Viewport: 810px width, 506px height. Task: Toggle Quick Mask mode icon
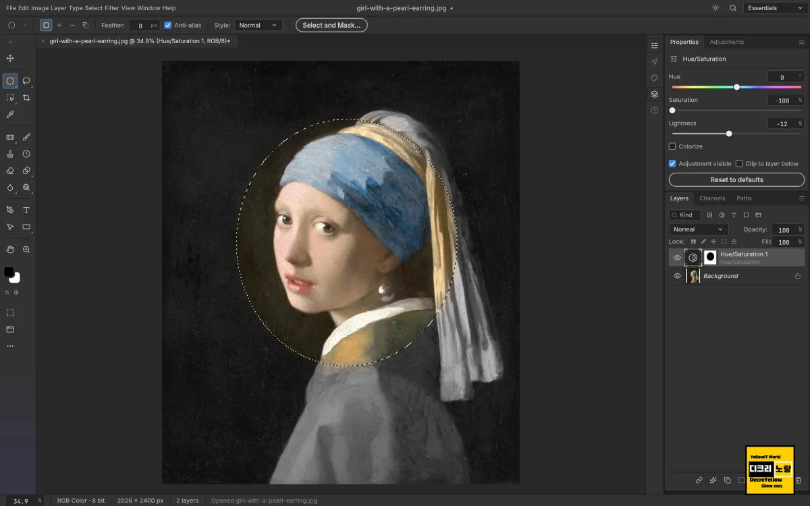[x=10, y=312]
